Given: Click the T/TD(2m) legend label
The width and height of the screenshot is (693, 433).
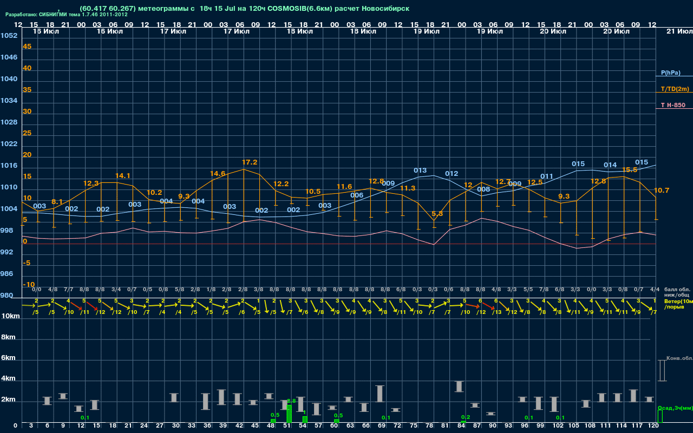Looking at the screenshot, I should [x=675, y=89].
